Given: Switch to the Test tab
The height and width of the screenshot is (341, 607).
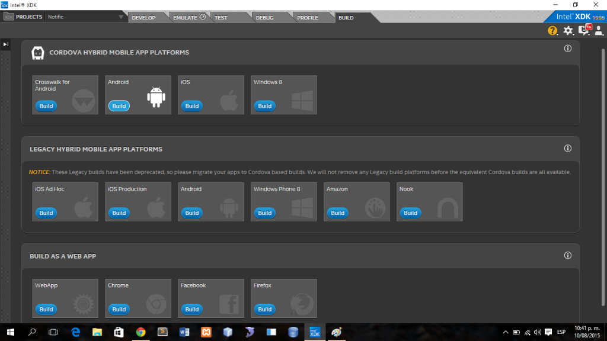Looking at the screenshot, I should coord(221,18).
